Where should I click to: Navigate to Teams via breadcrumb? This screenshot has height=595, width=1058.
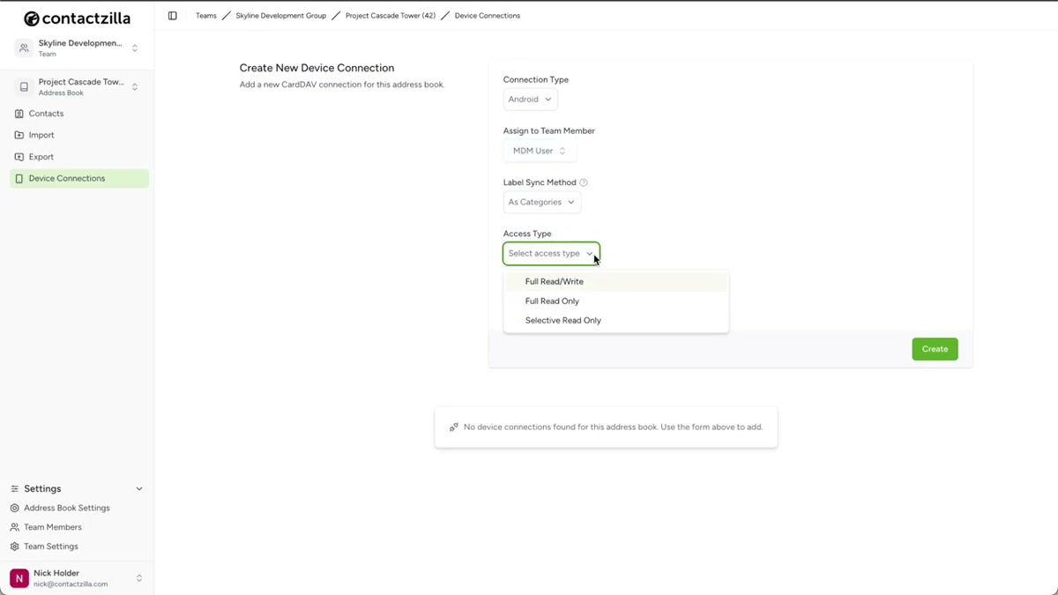[x=205, y=15]
